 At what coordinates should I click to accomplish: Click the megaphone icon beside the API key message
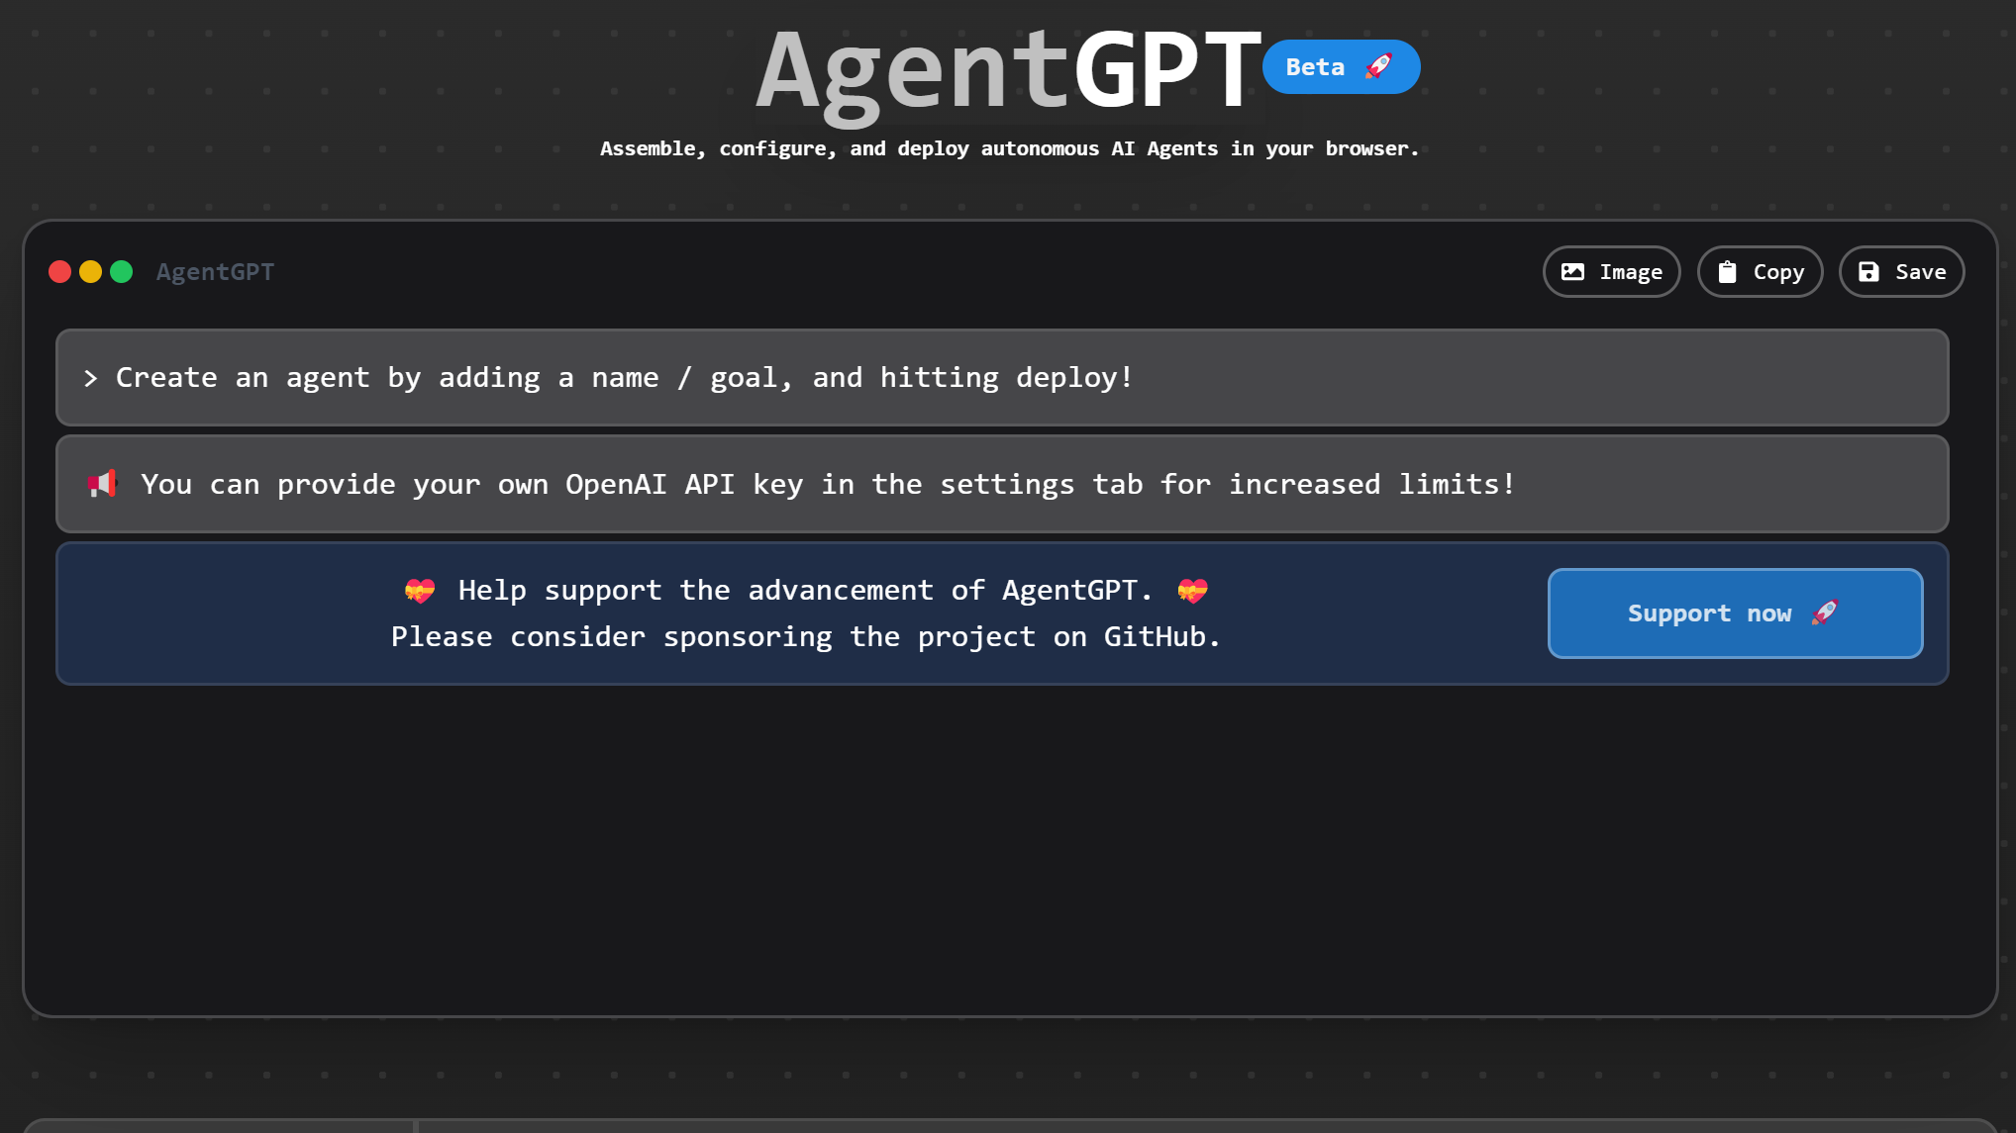point(103,484)
